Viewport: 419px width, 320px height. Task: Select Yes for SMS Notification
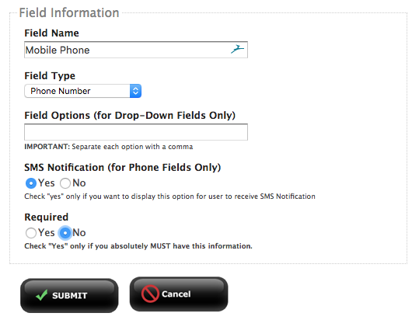click(x=31, y=183)
